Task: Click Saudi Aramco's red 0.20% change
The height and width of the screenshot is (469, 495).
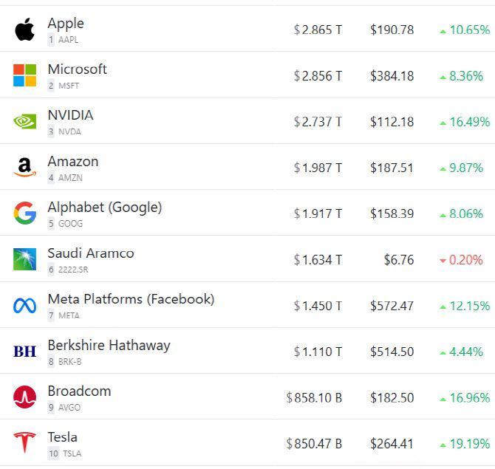Action: point(465,260)
